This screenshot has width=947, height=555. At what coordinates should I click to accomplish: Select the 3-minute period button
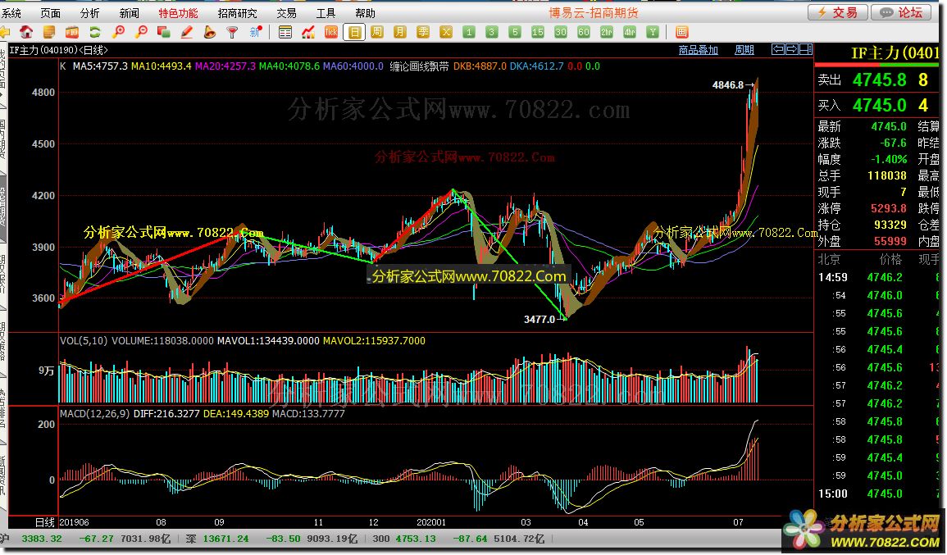click(x=492, y=32)
